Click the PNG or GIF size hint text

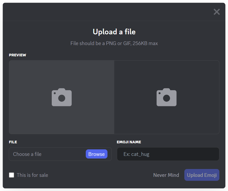click(114, 43)
